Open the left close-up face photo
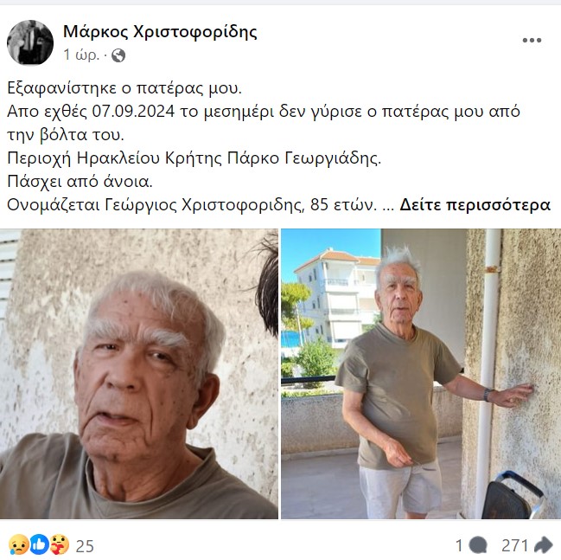The image size is (561, 560). pos(139,374)
